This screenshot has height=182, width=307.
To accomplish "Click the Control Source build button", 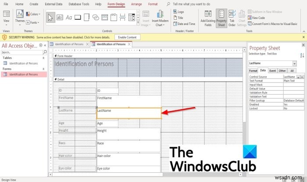I will point(302,77).
